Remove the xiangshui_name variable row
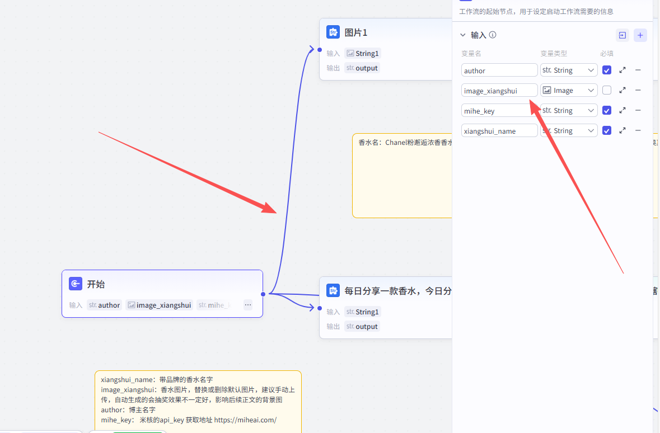 pyautogui.click(x=638, y=130)
